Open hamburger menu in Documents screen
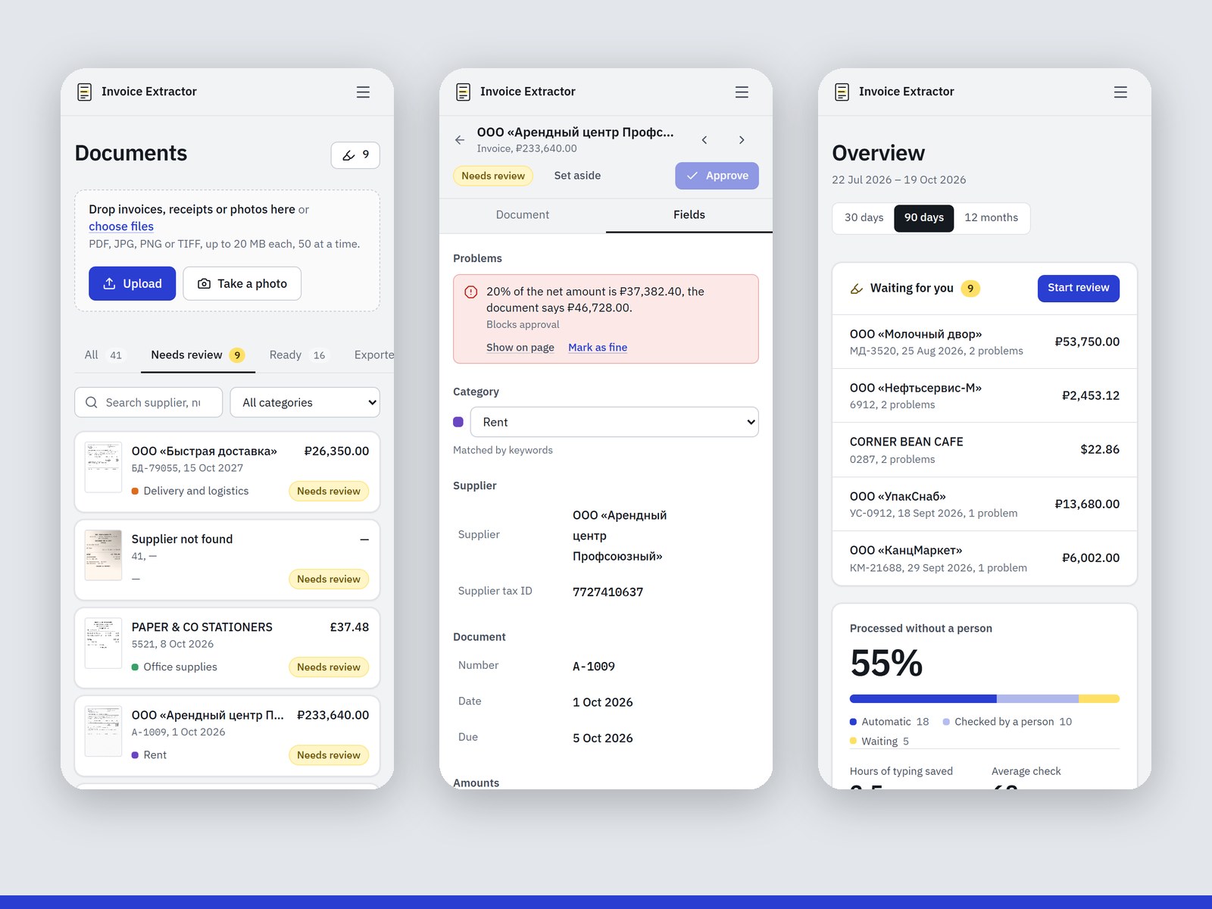Image resolution: width=1212 pixels, height=909 pixels. tap(363, 92)
